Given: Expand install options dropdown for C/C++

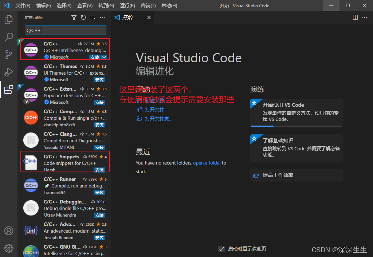Looking at the screenshot, I should pos(104,57).
